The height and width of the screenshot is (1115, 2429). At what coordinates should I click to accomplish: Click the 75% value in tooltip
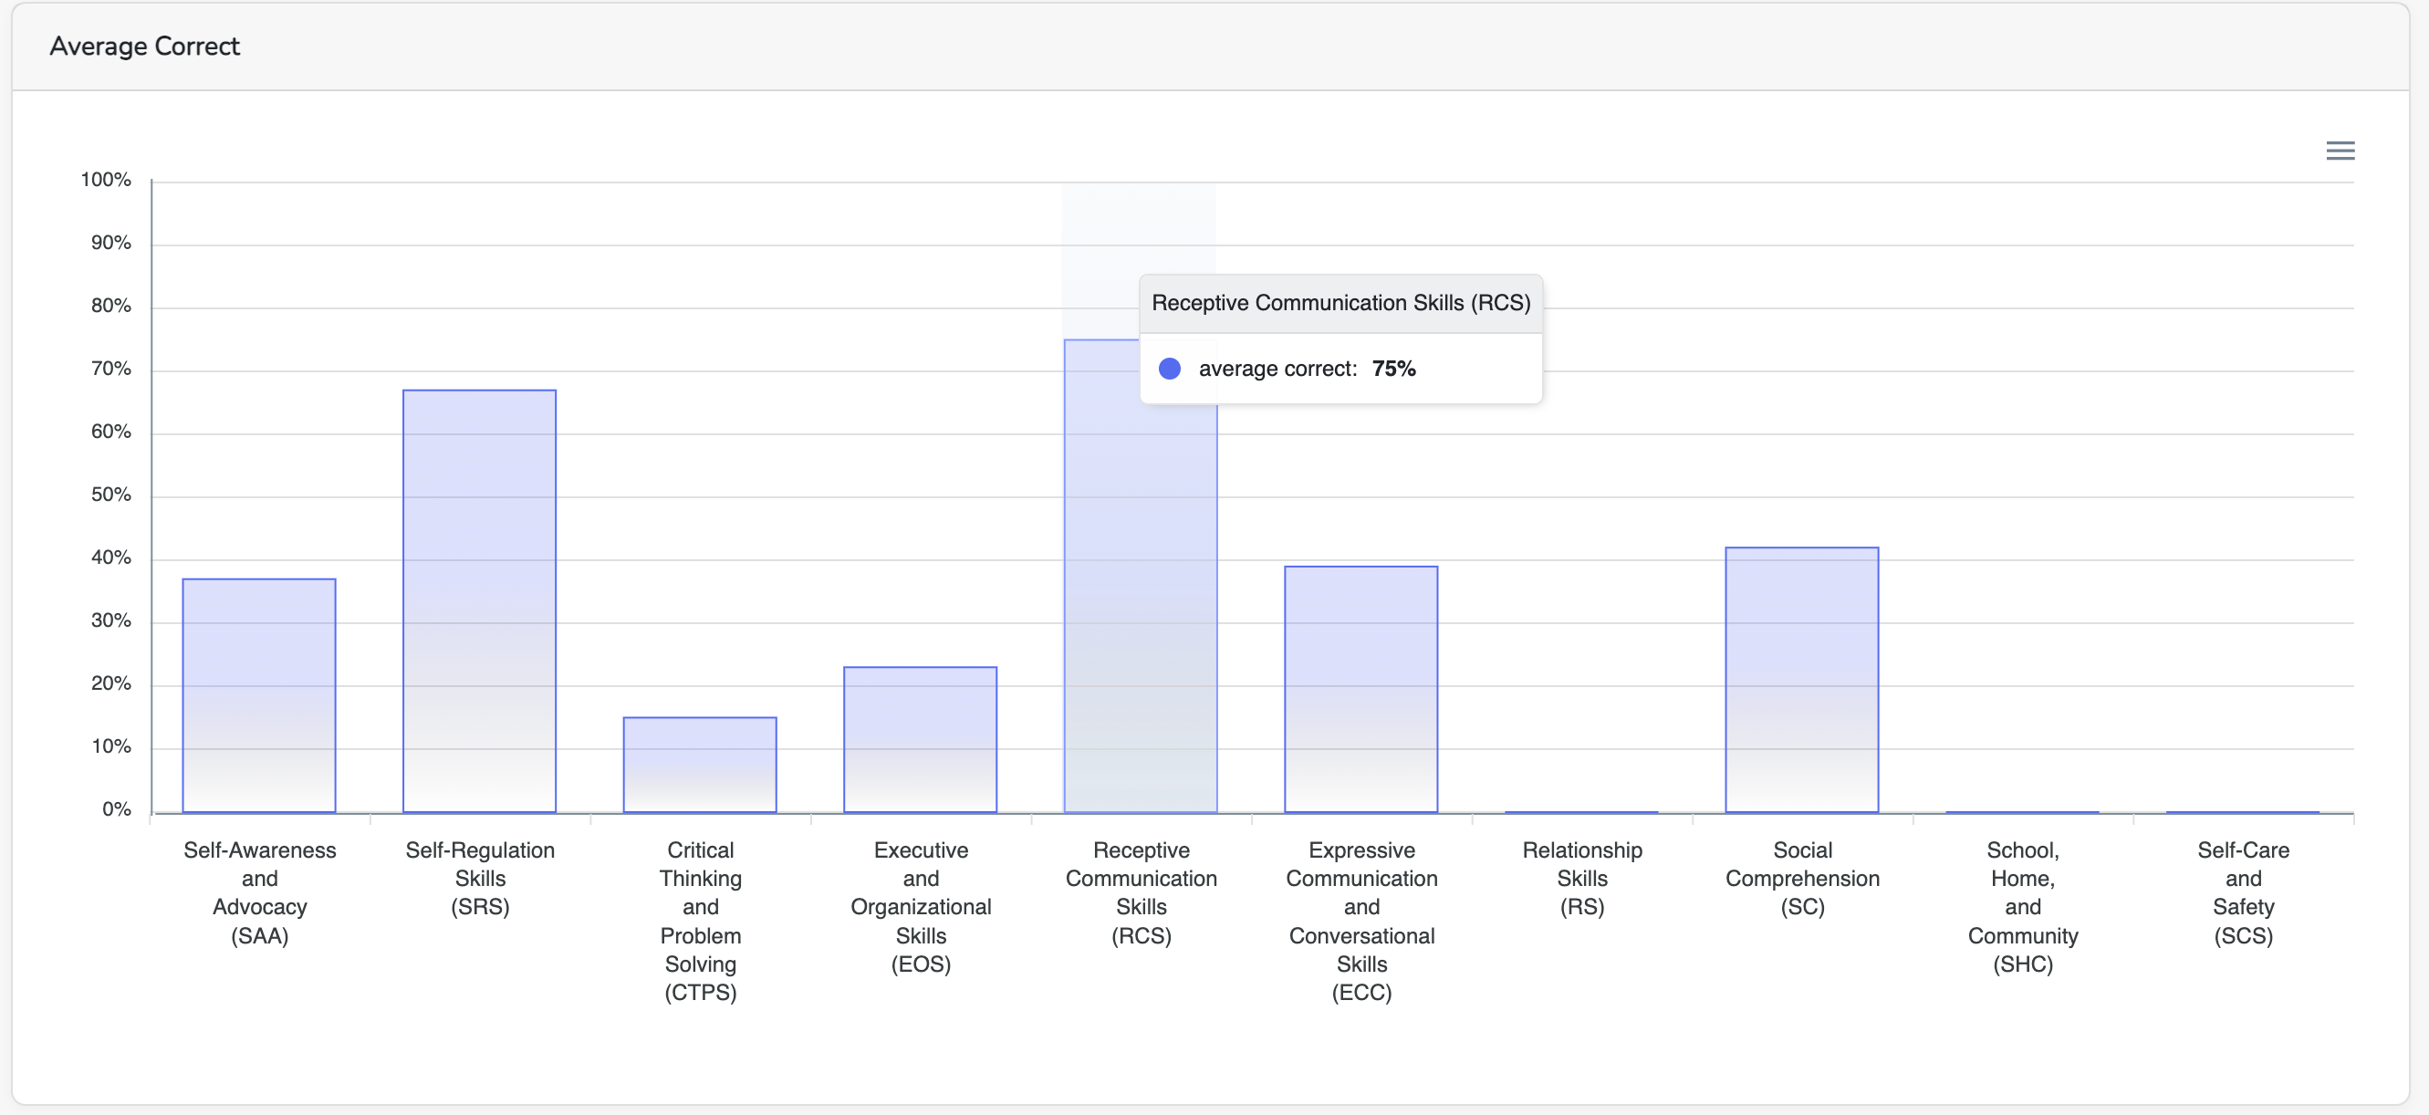(x=1393, y=369)
